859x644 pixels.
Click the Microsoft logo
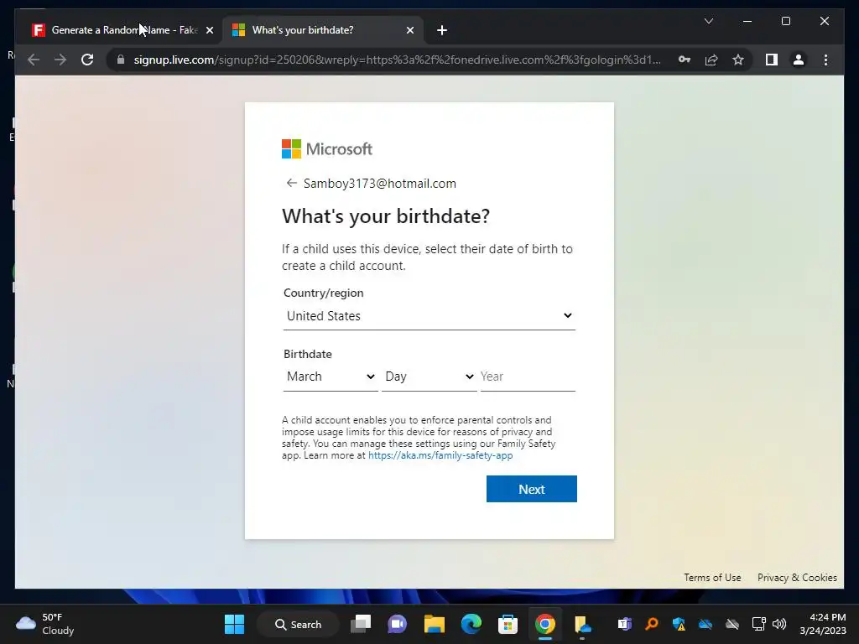[327, 149]
